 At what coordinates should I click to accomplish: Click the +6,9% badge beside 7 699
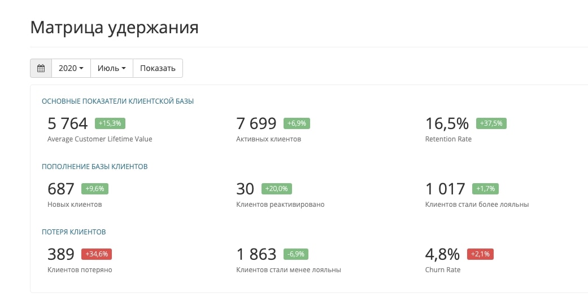tap(296, 123)
